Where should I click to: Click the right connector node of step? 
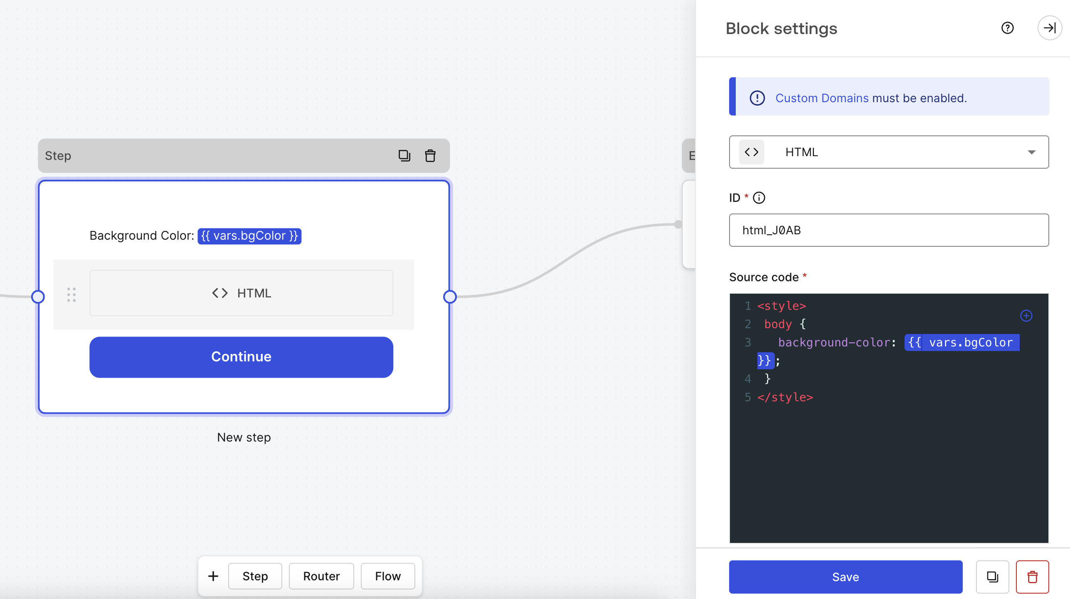450,297
